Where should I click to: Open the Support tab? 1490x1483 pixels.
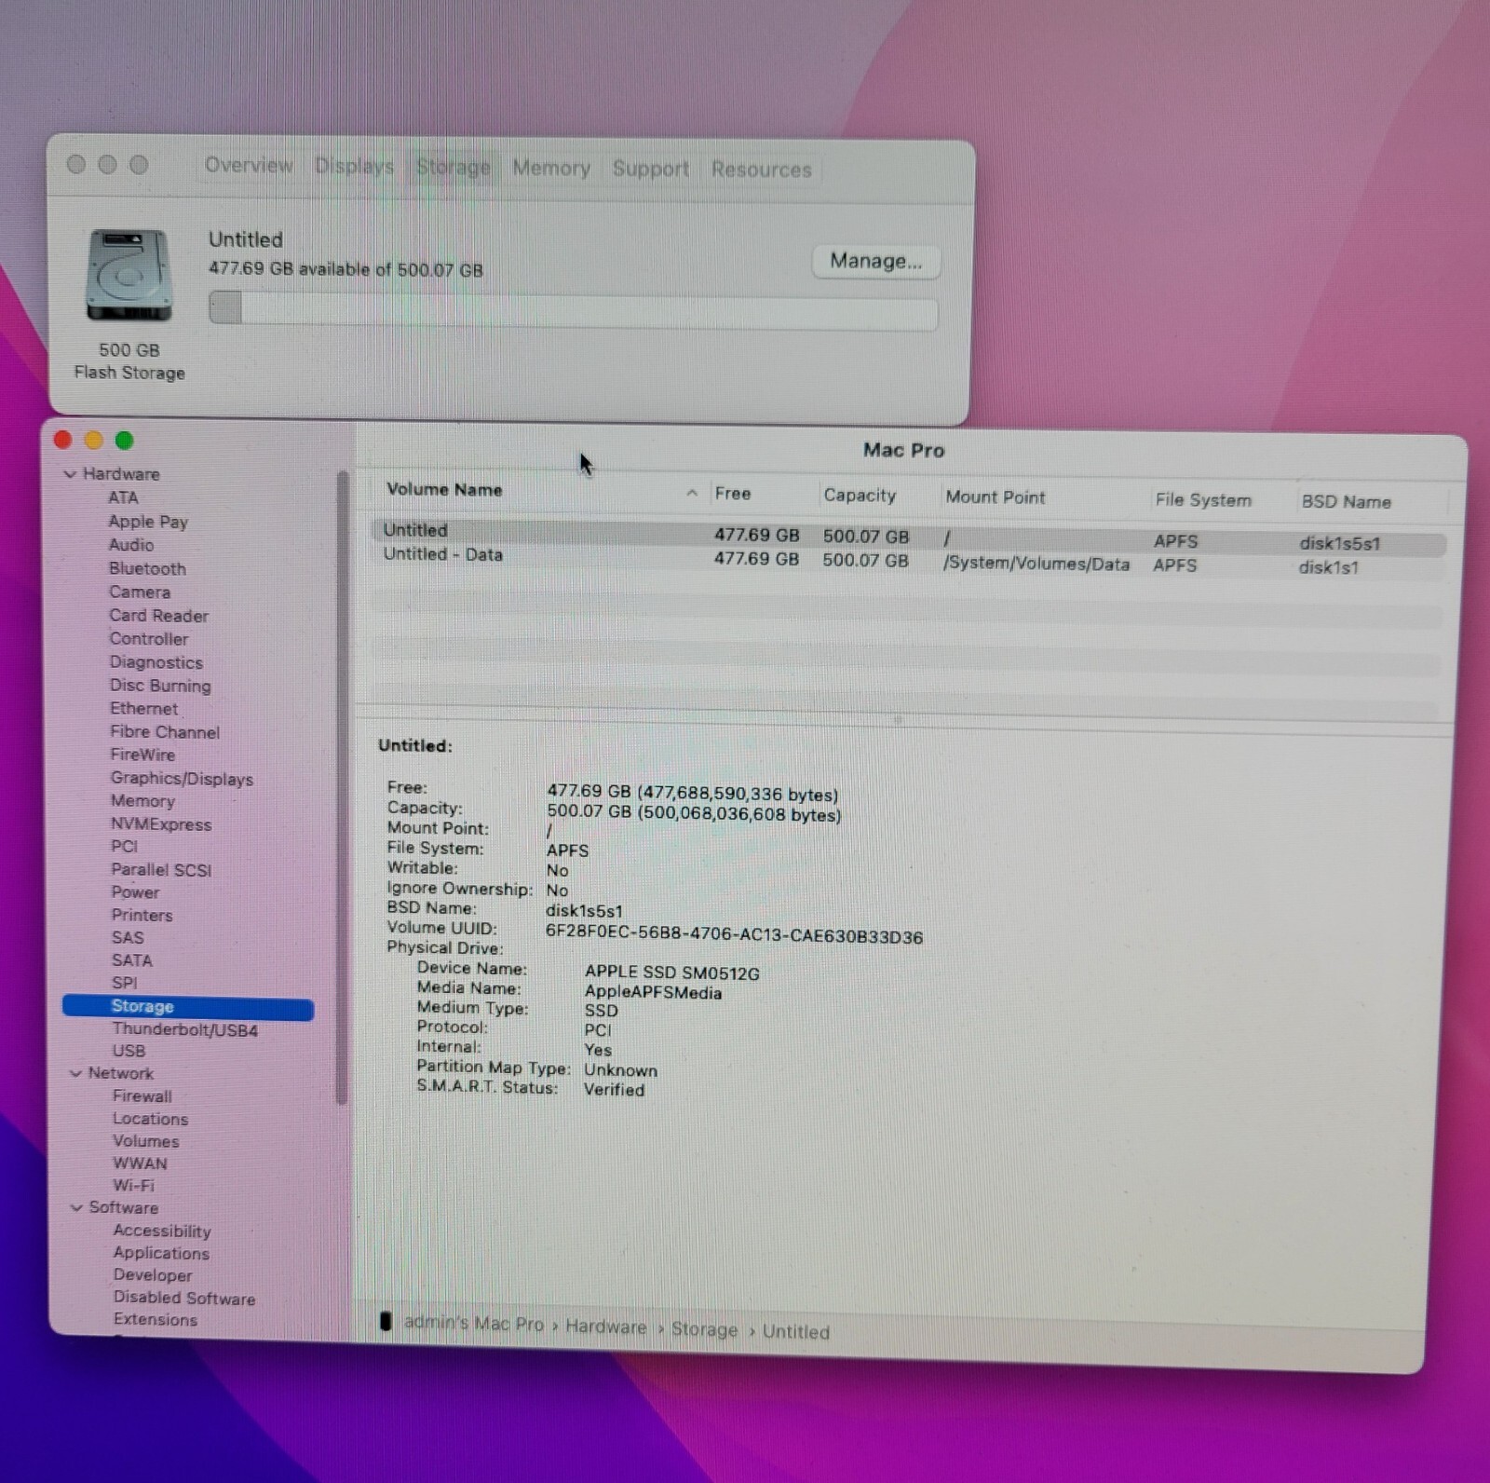coord(650,169)
